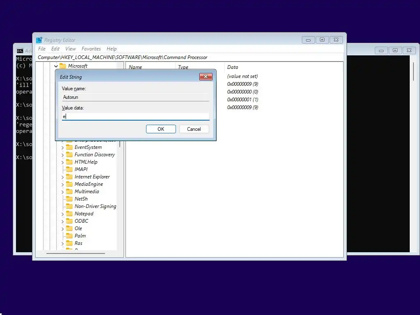Expand the Ole key

click(x=62, y=229)
